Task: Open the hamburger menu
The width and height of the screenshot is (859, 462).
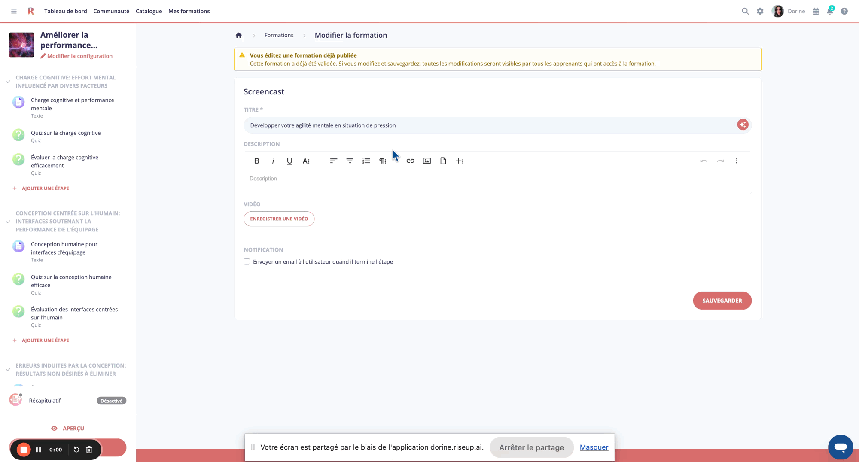Action: point(14,12)
